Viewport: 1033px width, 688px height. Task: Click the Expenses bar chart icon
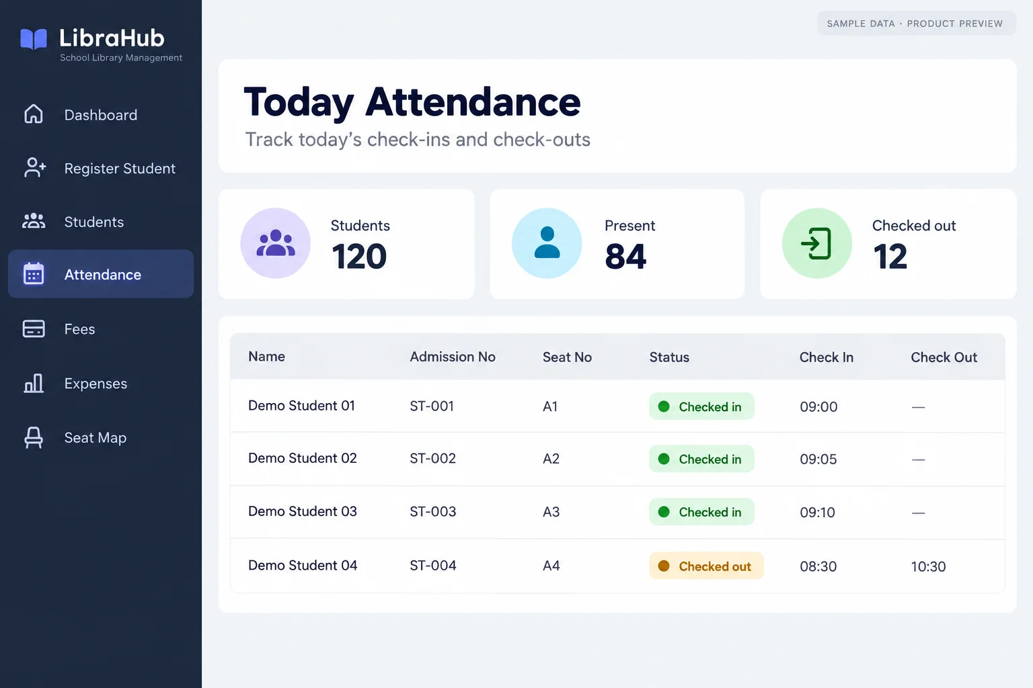coord(34,383)
